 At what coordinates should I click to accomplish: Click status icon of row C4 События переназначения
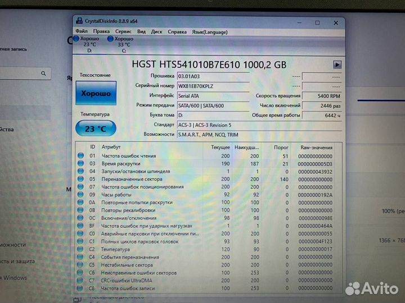(80, 256)
